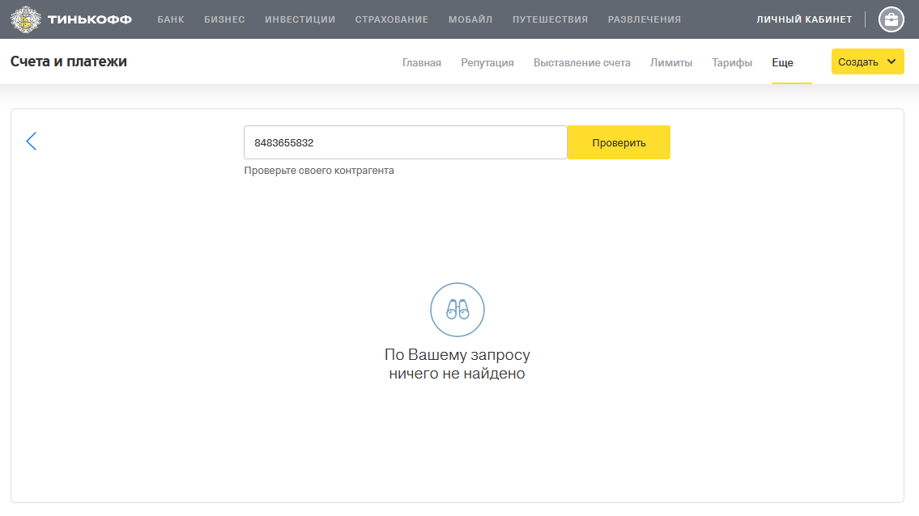
Task: Open the Банк menu item
Action: coord(171,19)
